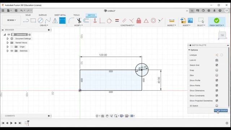Open the CONSTRAINTS dropdown menu
Viewport: 231px width, 130px height.
click(127, 25)
